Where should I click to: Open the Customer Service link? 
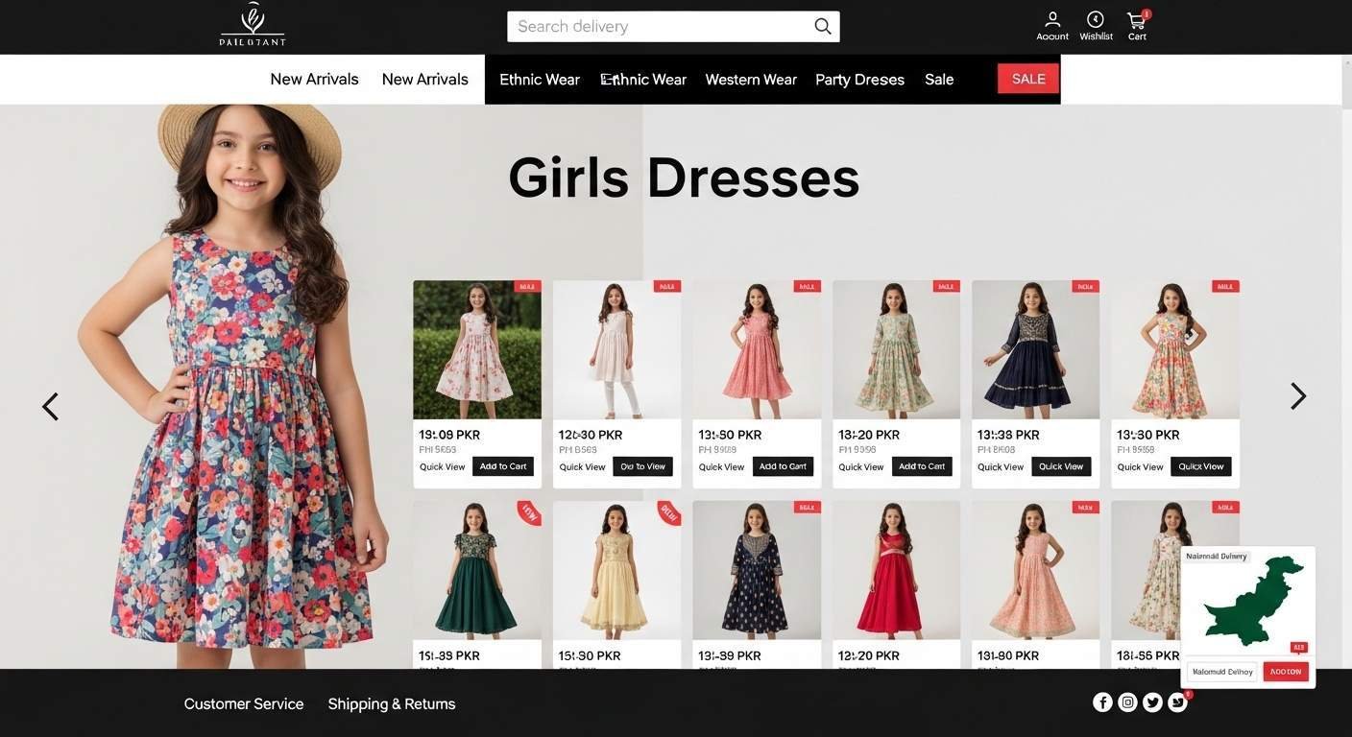pyautogui.click(x=243, y=702)
